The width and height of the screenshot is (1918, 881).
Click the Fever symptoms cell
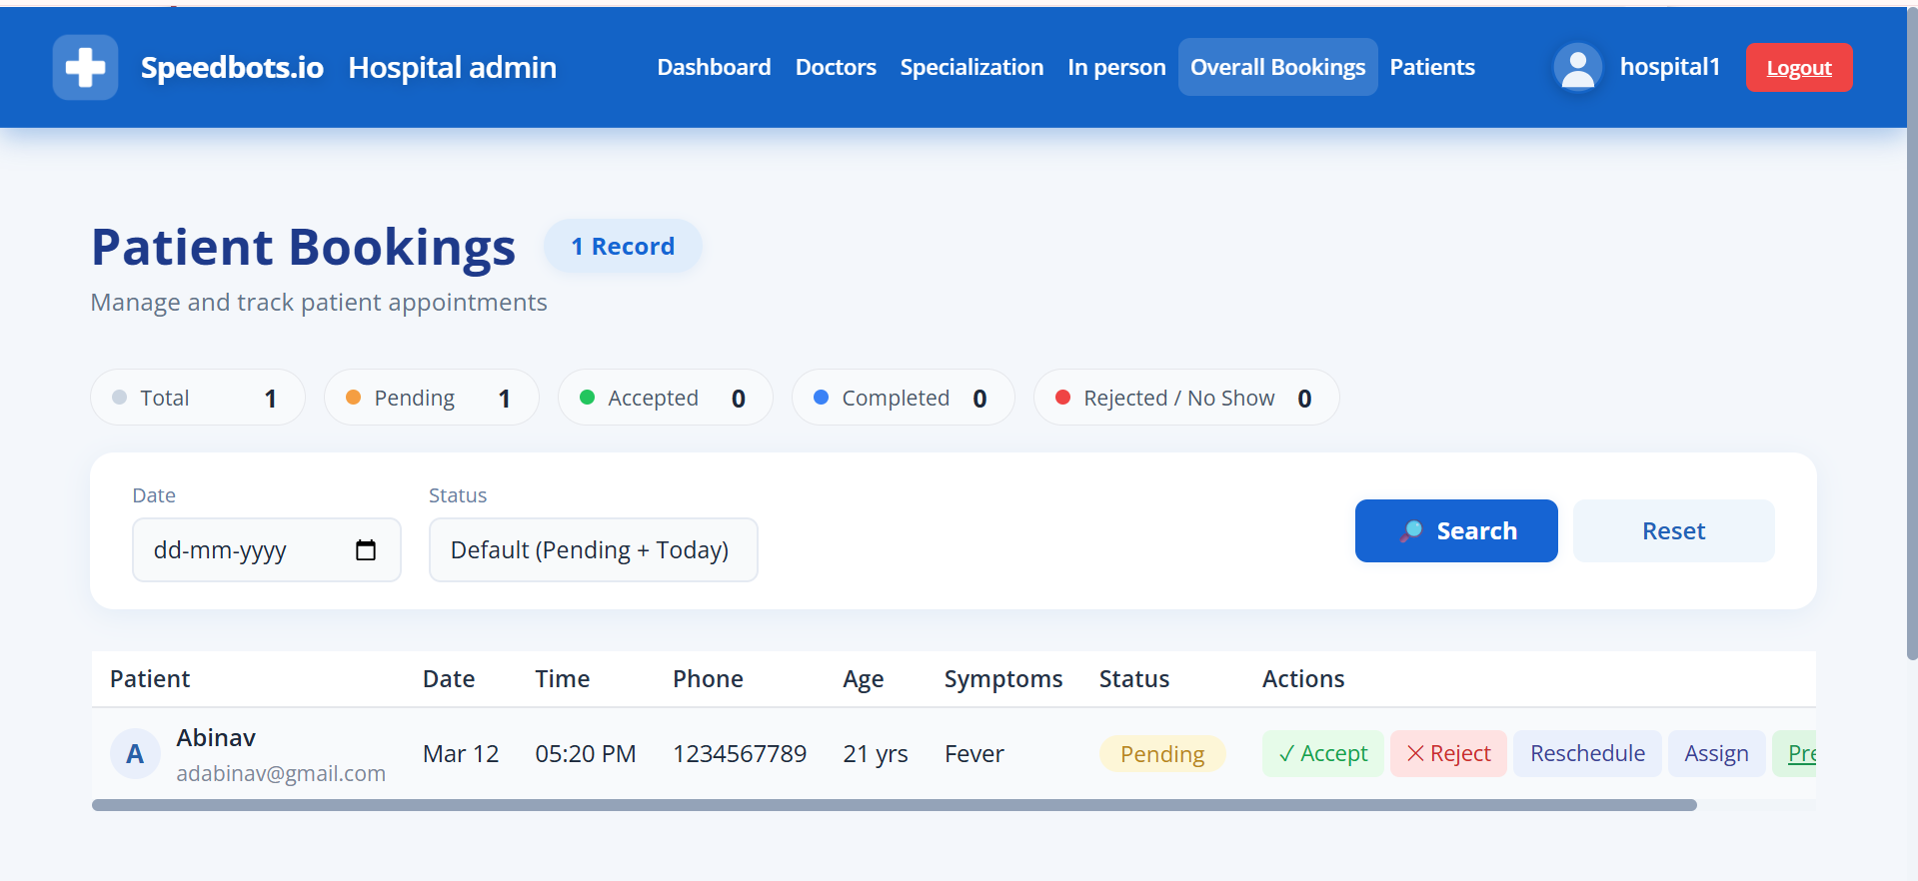974,754
